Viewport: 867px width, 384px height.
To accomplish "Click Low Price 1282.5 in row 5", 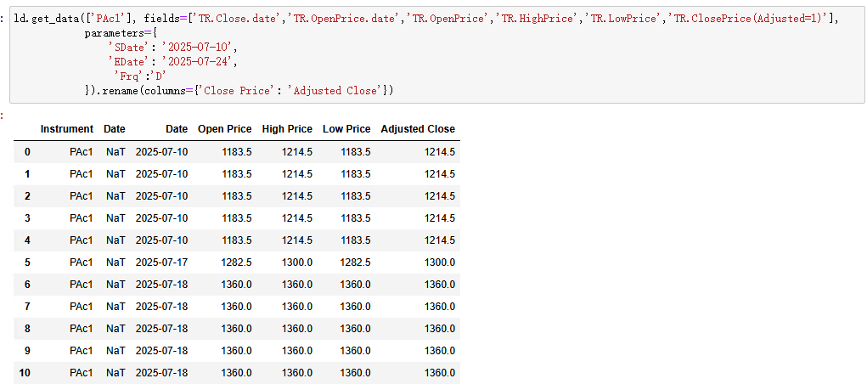I will coord(356,263).
